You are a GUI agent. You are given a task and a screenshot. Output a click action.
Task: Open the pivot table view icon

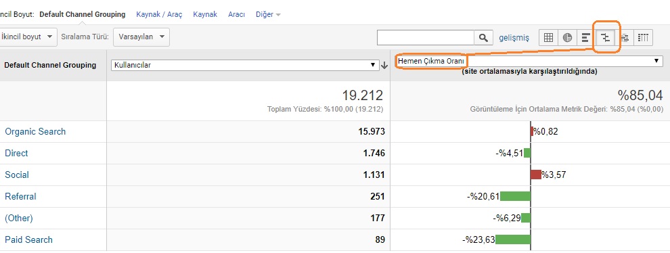[643, 38]
